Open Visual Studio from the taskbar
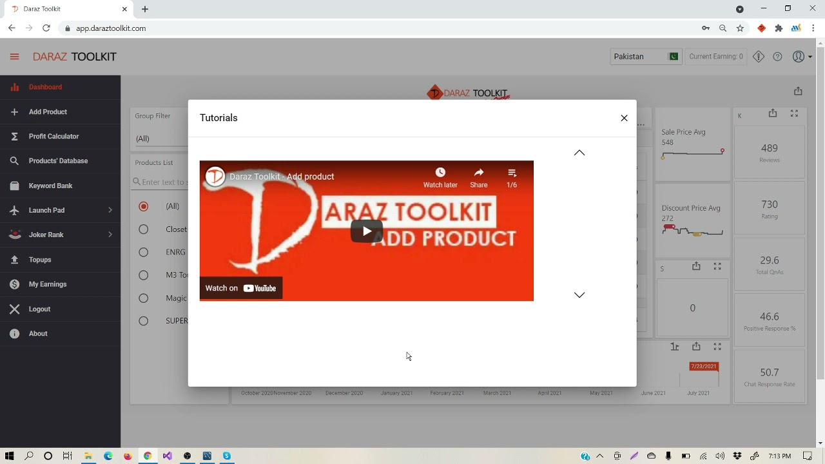Screen dimensions: 825x464 point(168,456)
